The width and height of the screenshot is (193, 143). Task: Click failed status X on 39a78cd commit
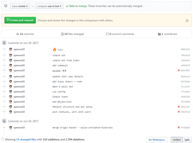[179, 112]
